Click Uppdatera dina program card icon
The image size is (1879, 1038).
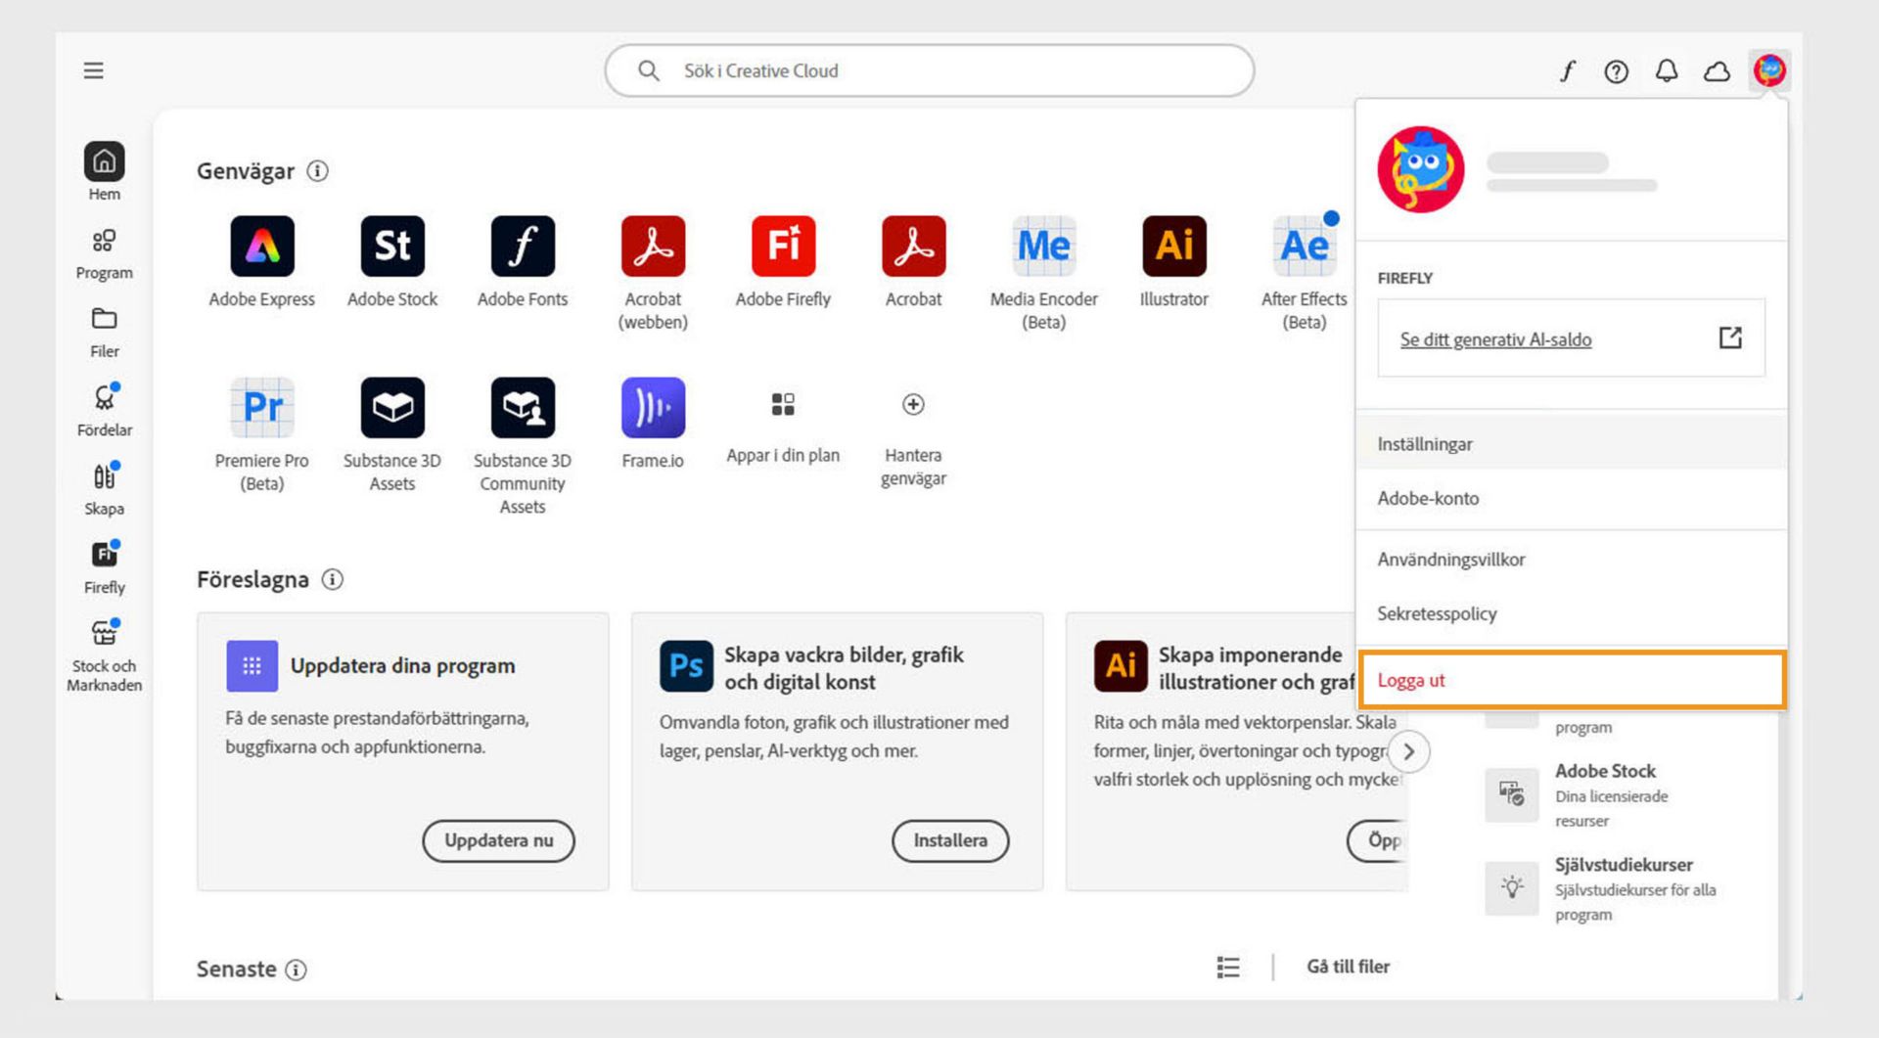(x=252, y=666)
